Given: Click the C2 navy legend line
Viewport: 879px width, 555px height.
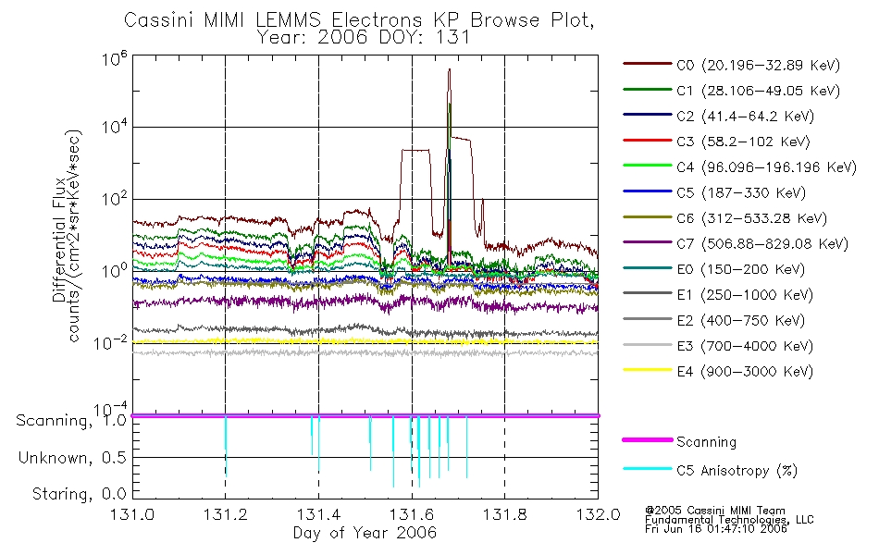Looking at the screenshot, I should [648, 115].
